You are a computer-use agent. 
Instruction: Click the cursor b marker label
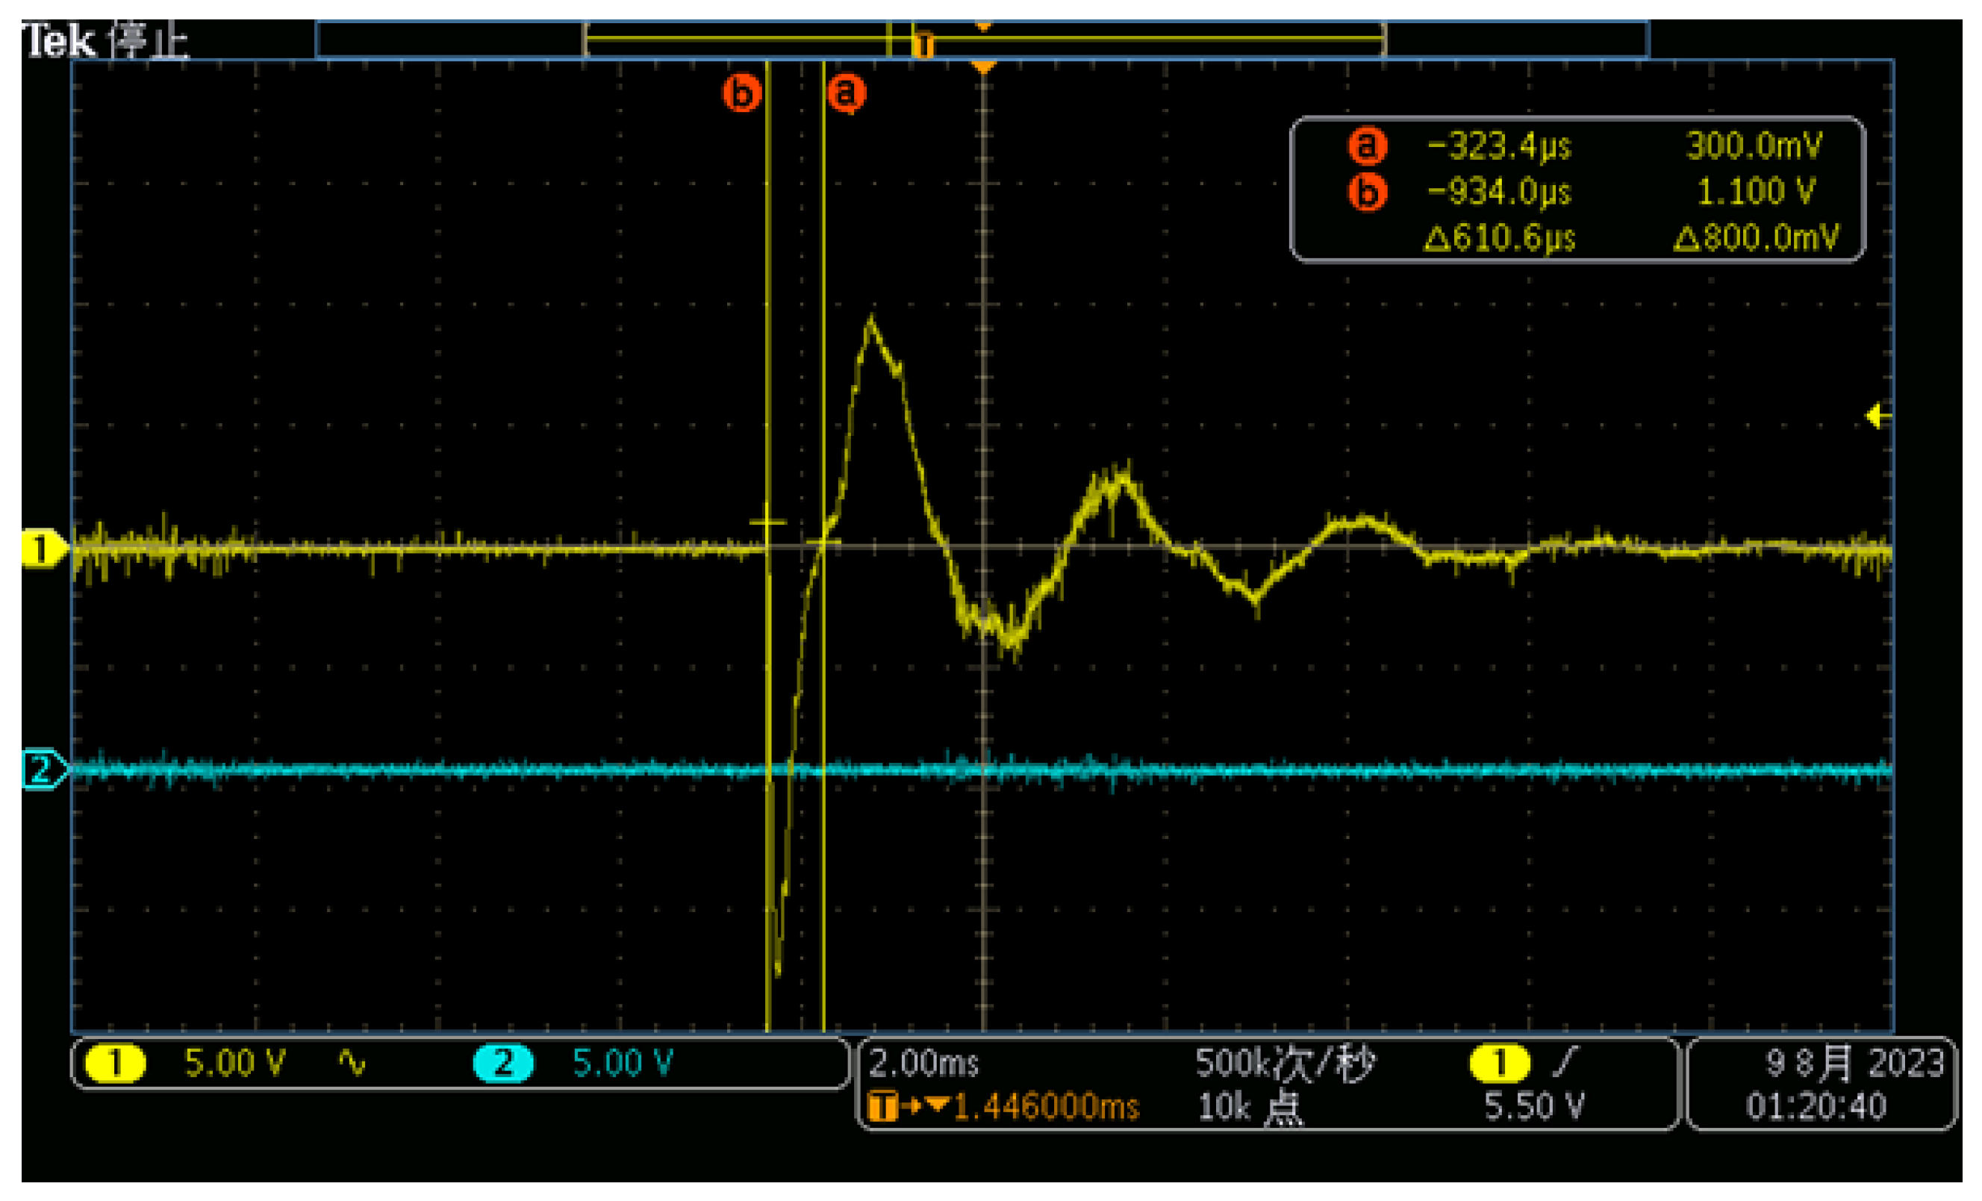tap(741, 93)
